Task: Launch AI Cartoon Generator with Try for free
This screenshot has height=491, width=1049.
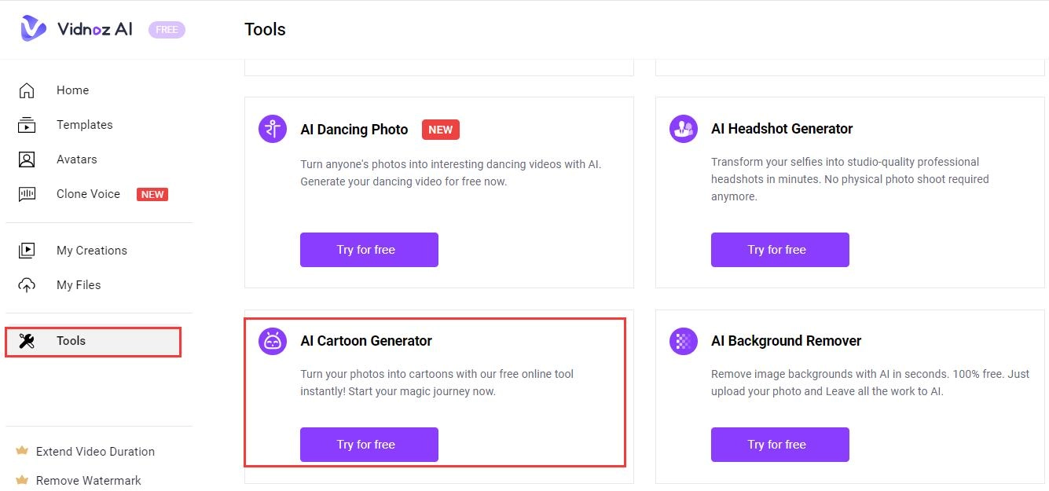Action: pos(369,445)
